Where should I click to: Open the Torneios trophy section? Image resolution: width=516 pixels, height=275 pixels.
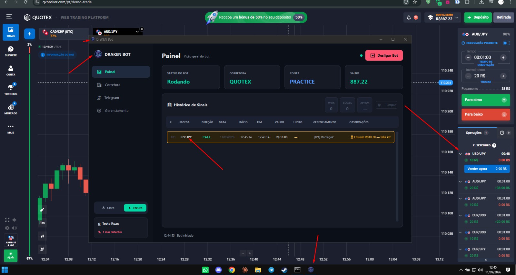point(11,90)
